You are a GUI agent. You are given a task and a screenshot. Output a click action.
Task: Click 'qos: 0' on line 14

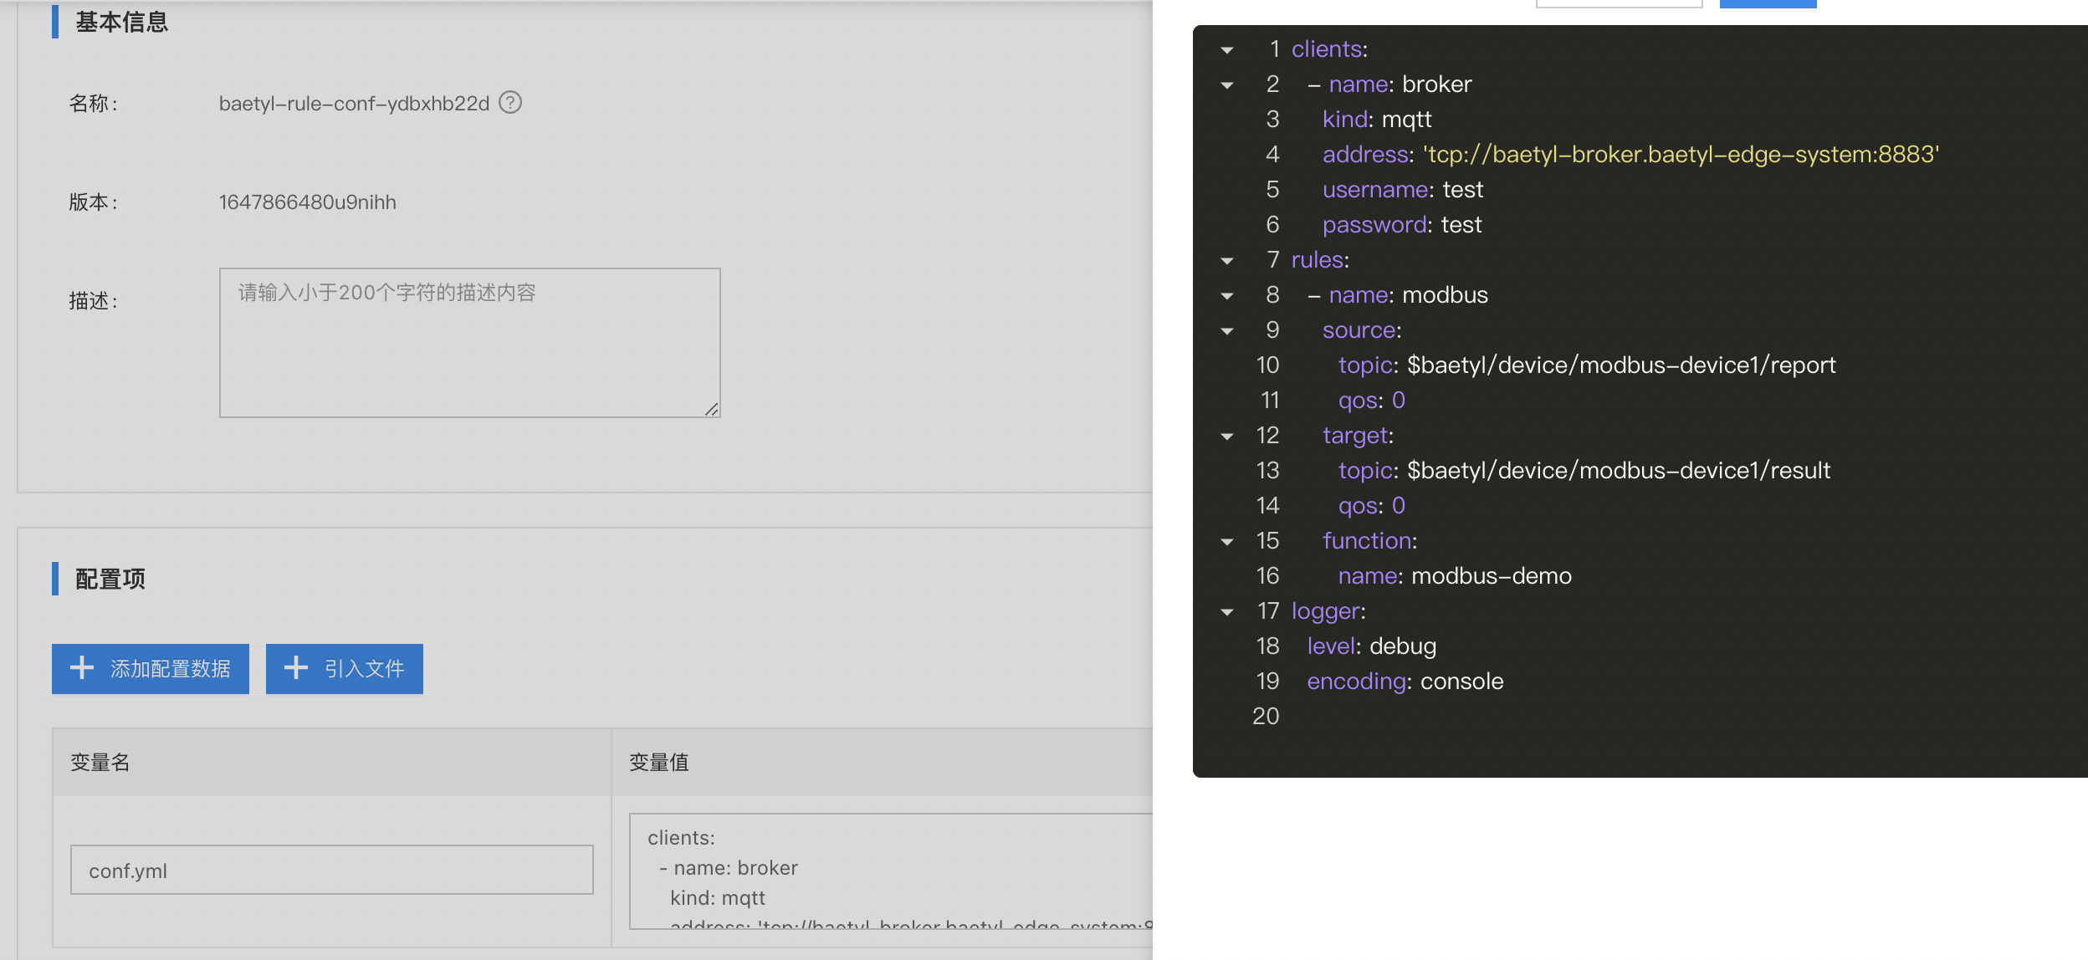click(x=1372, y=506)
